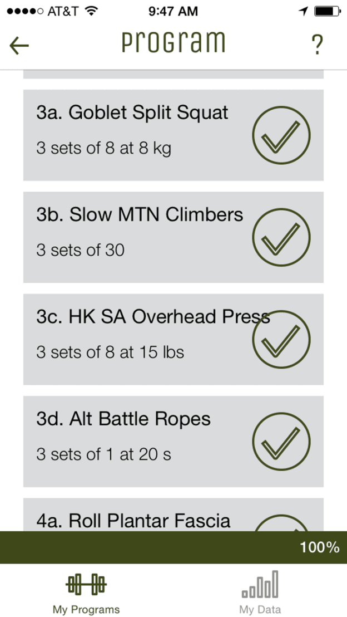This screenshot has height=617, width=347.
Task: Open the 3a. Goblet Split Squat exercise
Action: click(132, 113)
